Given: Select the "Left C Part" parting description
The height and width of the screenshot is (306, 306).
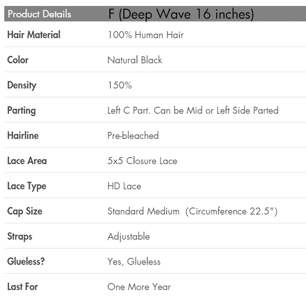Looking at the screenshot, I should click(x=193, y=111).
